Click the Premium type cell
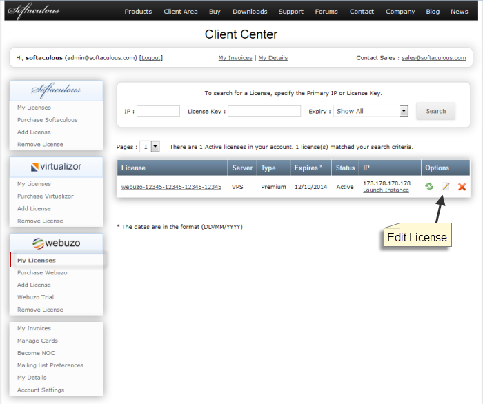Viewport: 483px width, 404px height. click(x=273, y=187)
